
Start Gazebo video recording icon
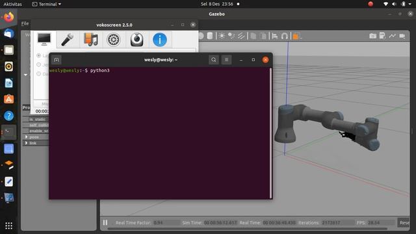[x=402, y=36]
